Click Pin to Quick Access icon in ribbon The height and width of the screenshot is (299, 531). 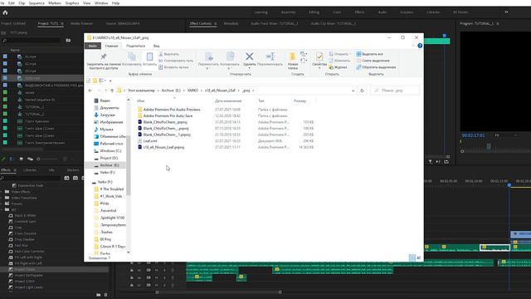(x=103, y=56)
